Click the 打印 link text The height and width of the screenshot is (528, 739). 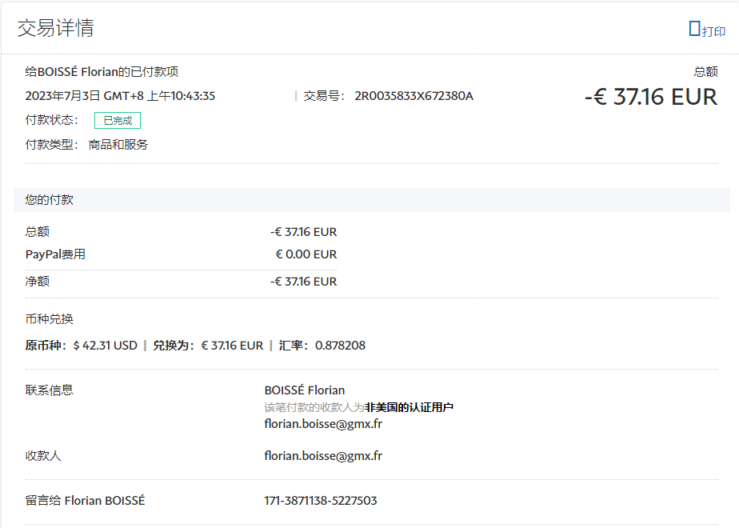(x=713, y=31)
